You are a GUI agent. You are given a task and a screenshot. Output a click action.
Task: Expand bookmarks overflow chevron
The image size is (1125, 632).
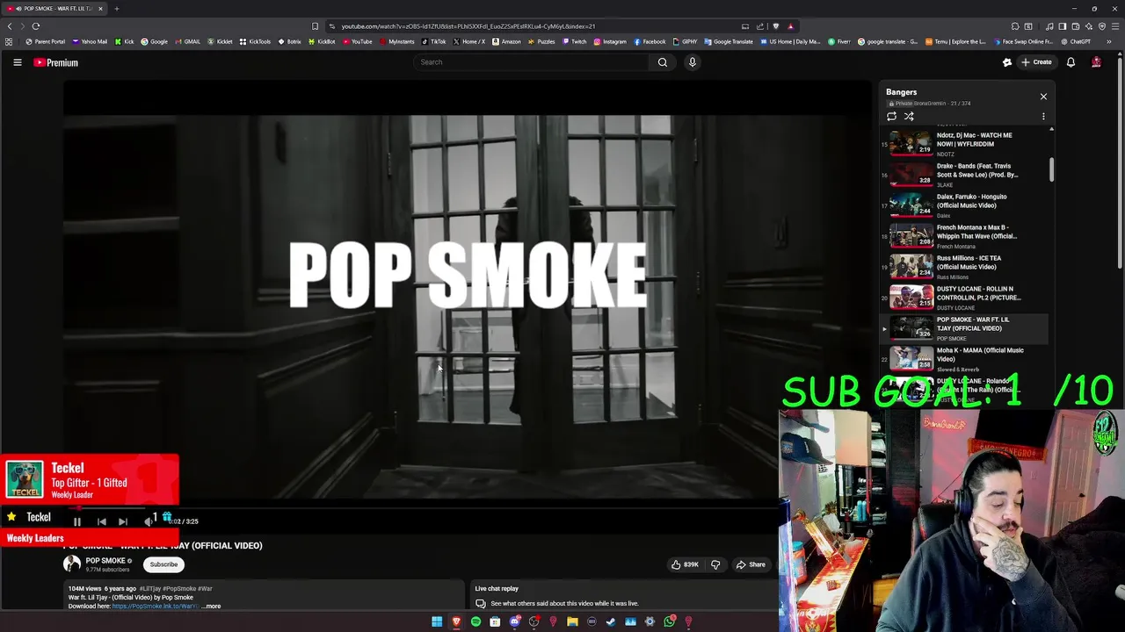point(1109,41)
